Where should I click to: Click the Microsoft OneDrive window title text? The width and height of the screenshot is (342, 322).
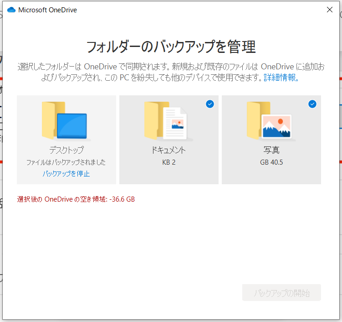[47, 10]
